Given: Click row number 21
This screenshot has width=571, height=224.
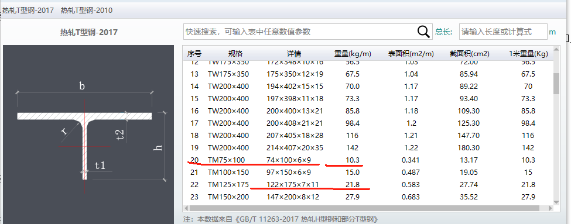Looking at the screenshot, I should 194,173.
